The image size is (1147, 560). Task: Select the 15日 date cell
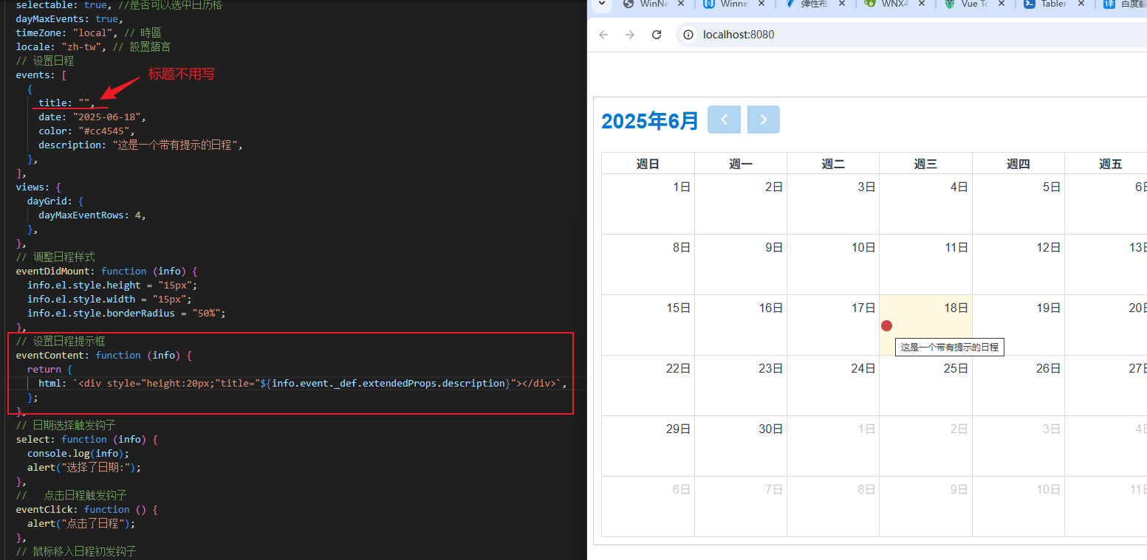[648, 325]
